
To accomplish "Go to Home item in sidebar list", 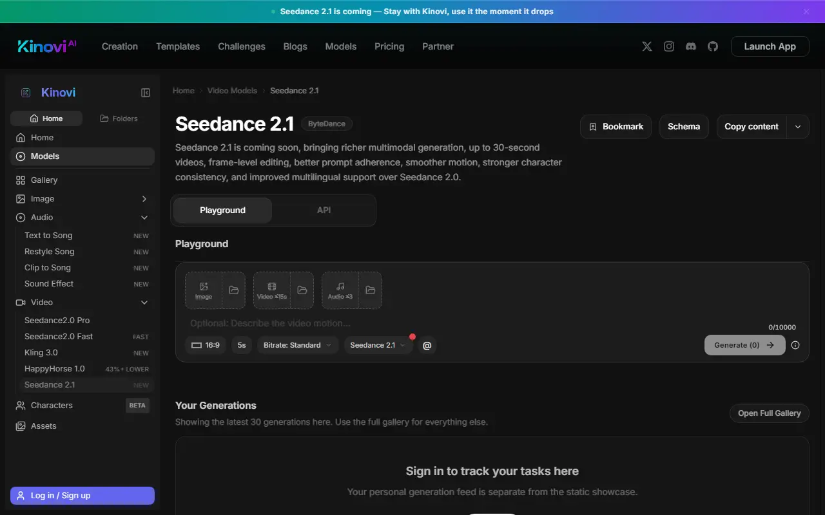I will [82, 138].
